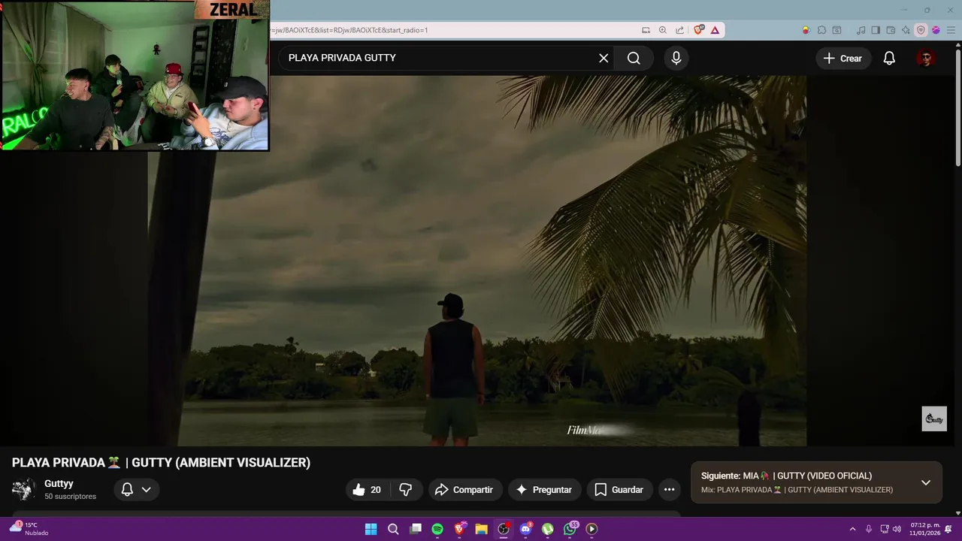Viewport: 962px width, 541px height.
Task: Open WhatsApp from the taskbar
Action: [x=570, y=529]
